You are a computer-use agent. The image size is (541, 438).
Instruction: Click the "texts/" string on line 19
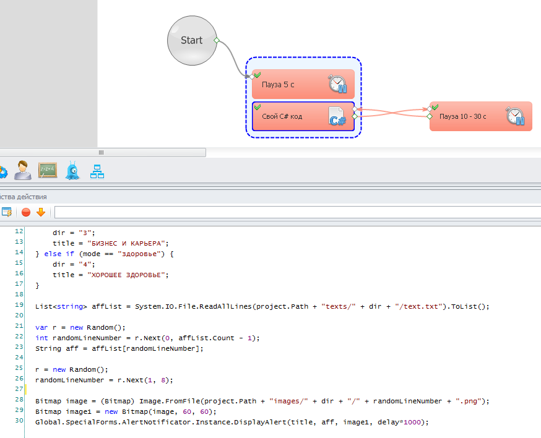[x=339, y=307]
